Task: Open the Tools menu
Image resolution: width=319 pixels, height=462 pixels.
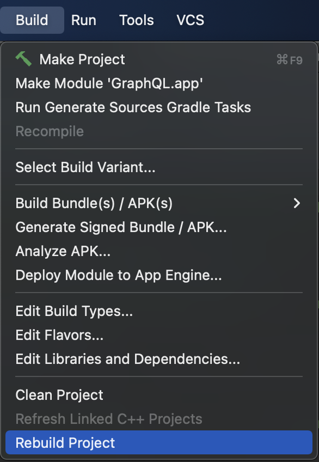Action: [x=137, y=20]
